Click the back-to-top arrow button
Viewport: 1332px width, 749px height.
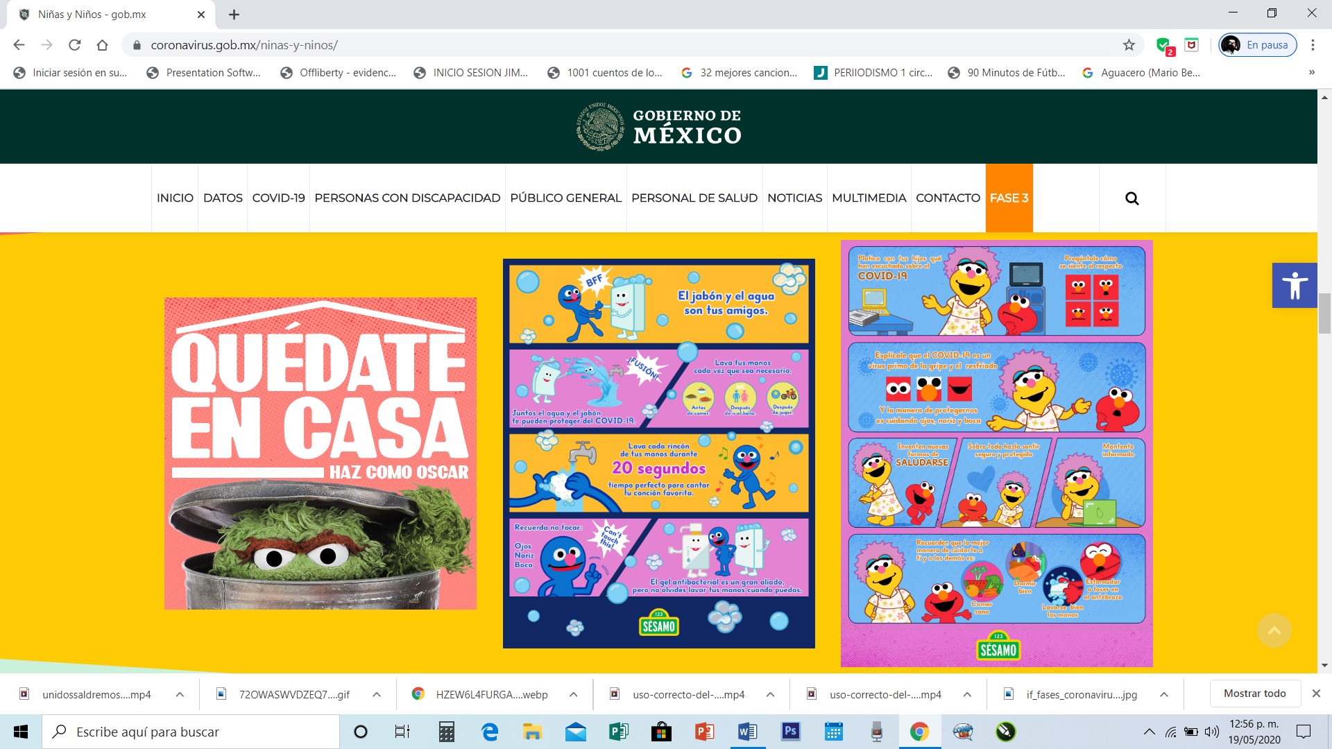click(1274, 630)
